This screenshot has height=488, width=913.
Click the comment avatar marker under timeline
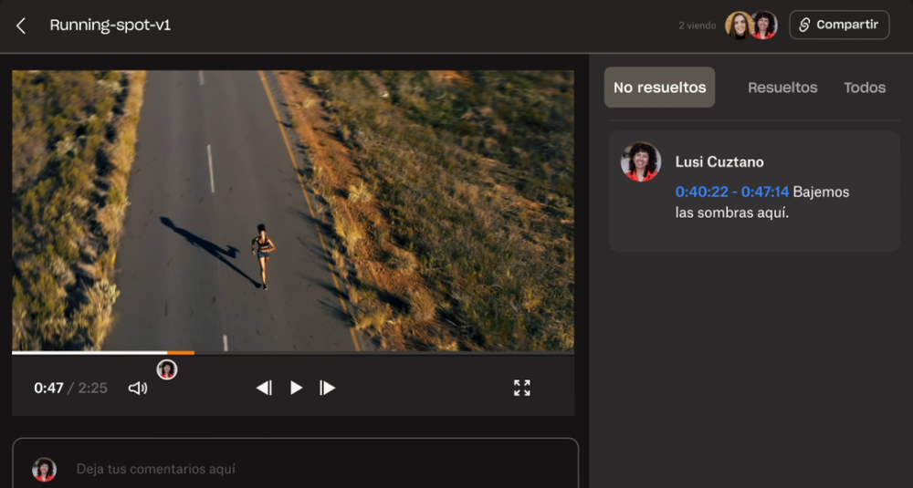[167, 369]
